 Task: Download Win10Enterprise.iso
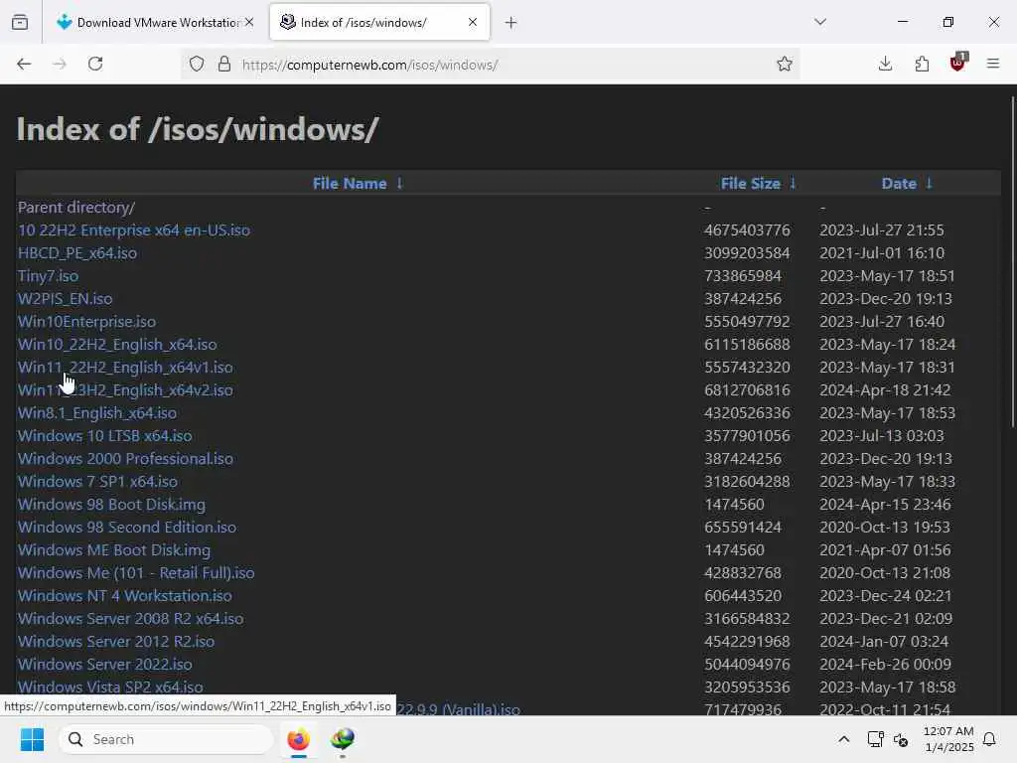click(87, 322)
